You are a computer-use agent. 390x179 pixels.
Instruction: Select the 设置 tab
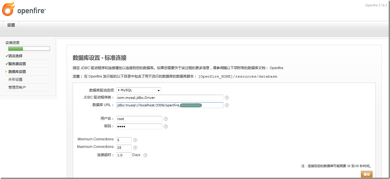click(x=11, y=25)
